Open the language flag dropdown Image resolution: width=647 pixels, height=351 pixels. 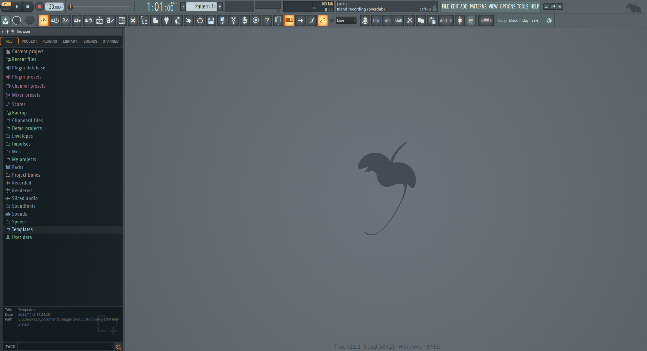pos(486,20)
